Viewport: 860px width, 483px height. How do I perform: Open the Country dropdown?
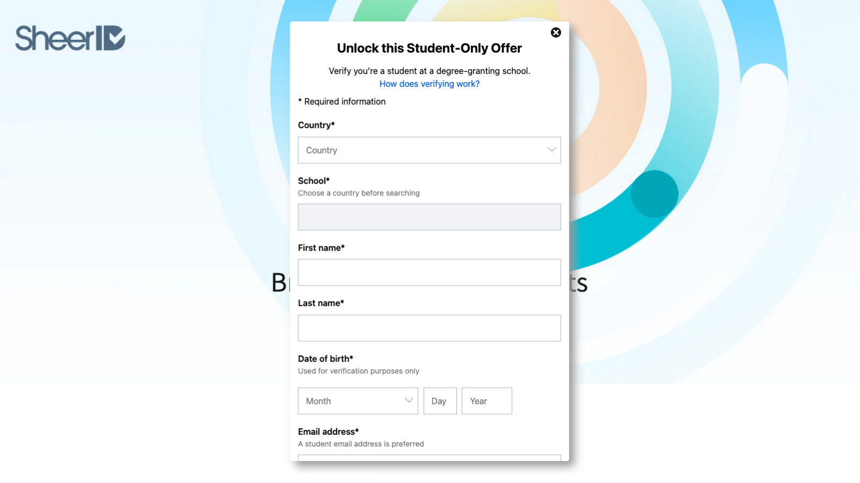429,150
